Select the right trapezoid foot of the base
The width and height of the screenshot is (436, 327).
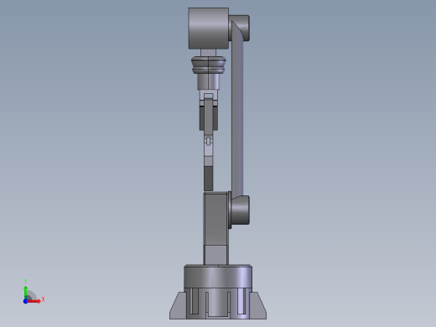pyautogui.click(x=257, y=305)
